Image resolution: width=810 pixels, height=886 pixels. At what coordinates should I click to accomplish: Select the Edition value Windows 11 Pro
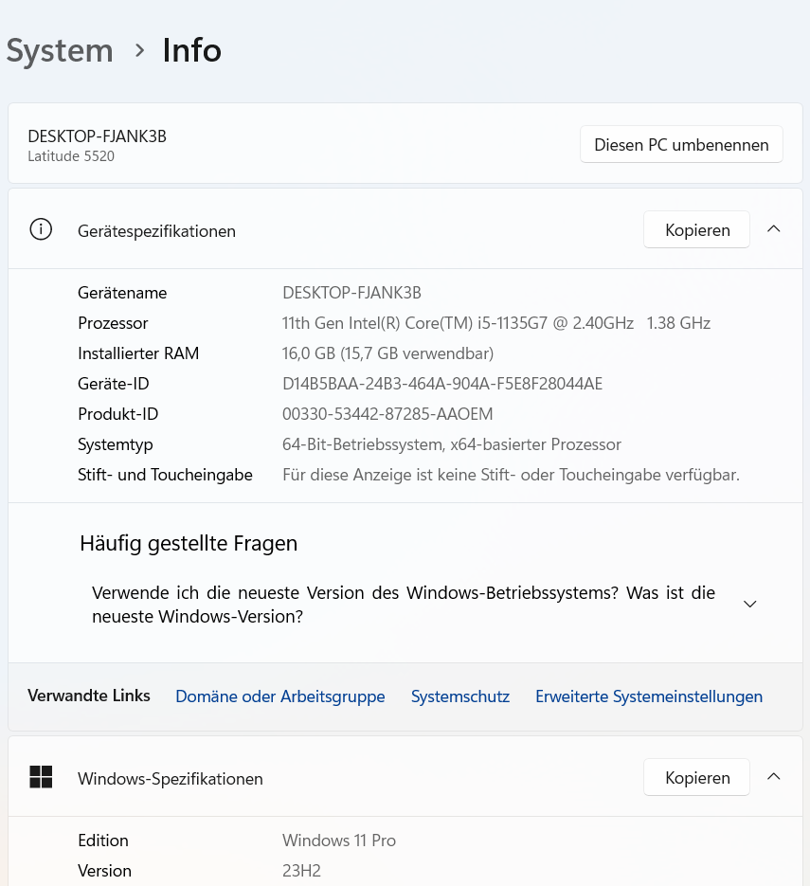coord(339,841)
